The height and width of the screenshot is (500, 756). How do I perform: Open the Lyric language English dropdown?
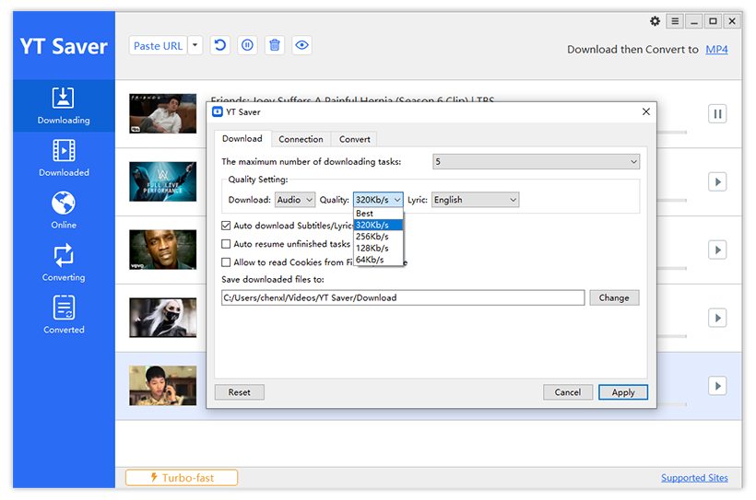pyautogui.click(x=475, y=200)
